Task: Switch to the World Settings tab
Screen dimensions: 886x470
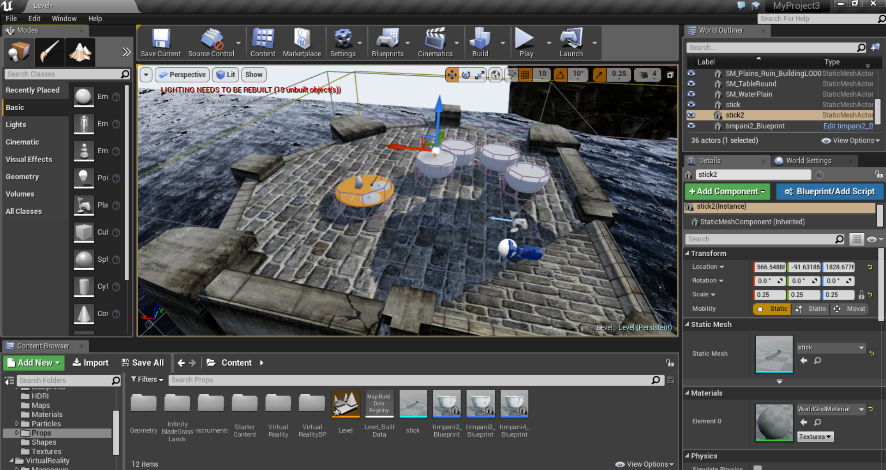Action: 808,161
